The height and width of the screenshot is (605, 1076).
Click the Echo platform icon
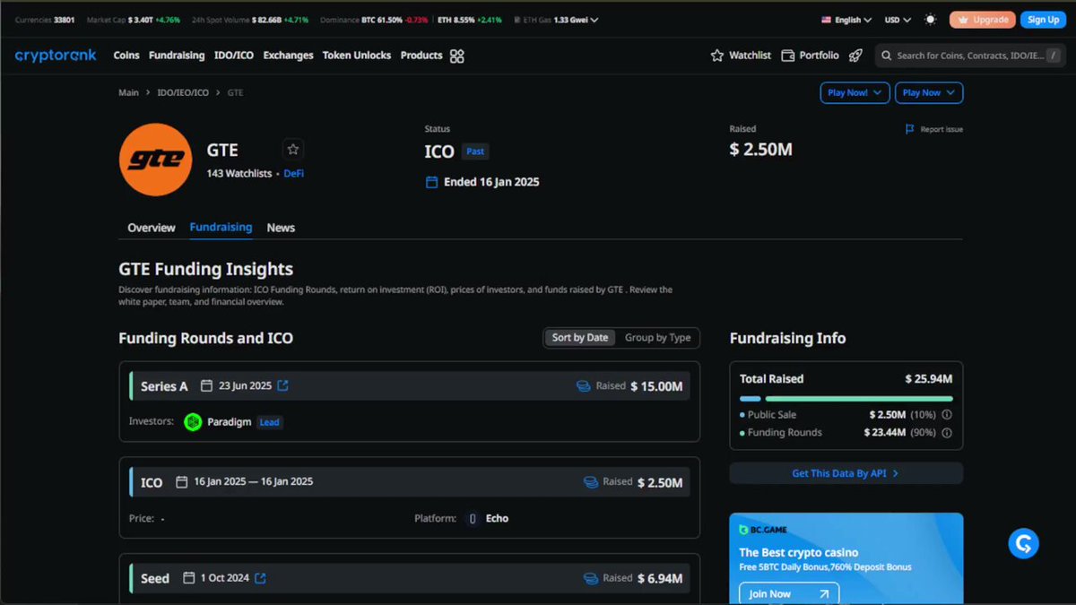click(473, 518)
